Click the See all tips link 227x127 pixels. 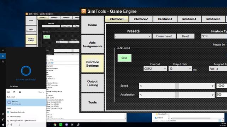14,86
